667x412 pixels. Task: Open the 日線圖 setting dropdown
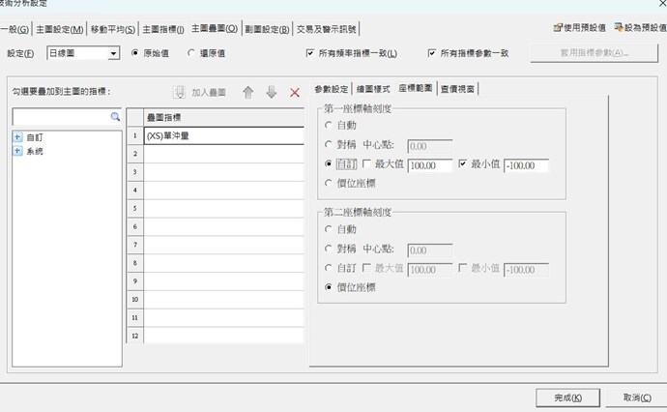point(114,54)
